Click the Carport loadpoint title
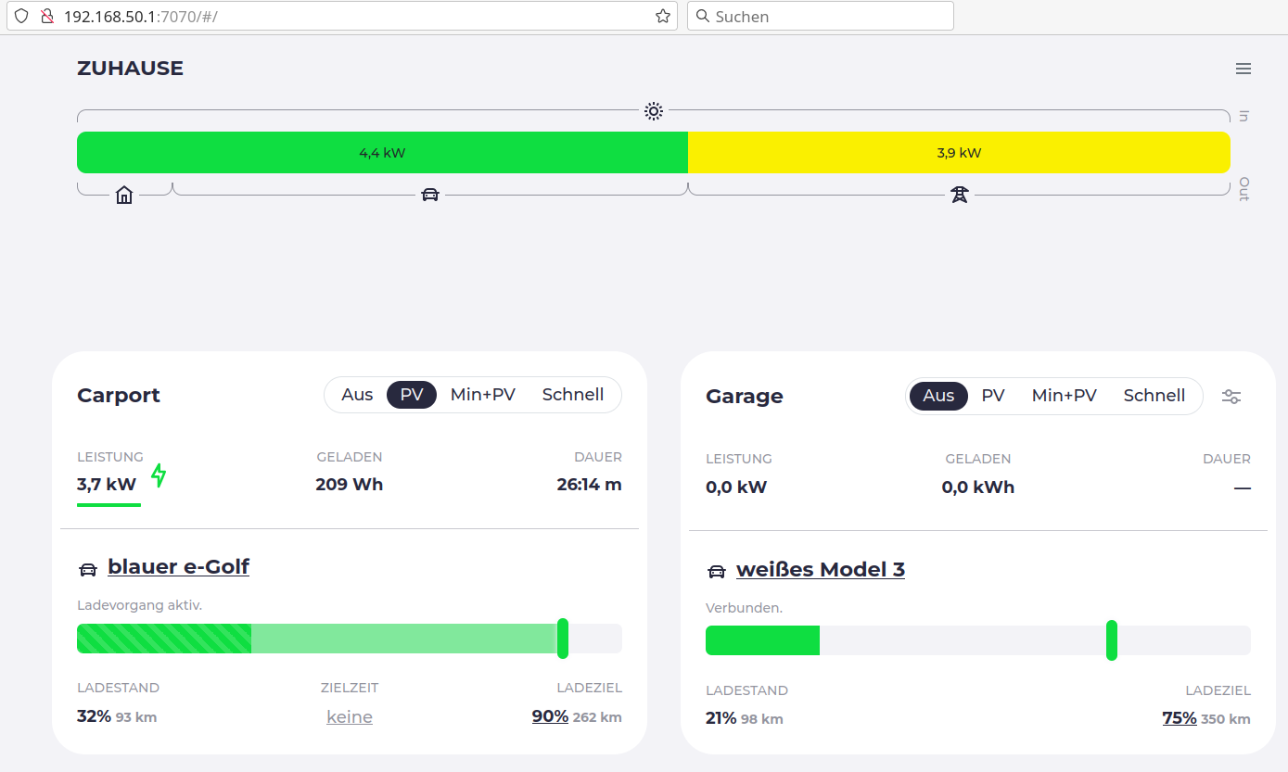The image size is (1288, 772). 119,396
